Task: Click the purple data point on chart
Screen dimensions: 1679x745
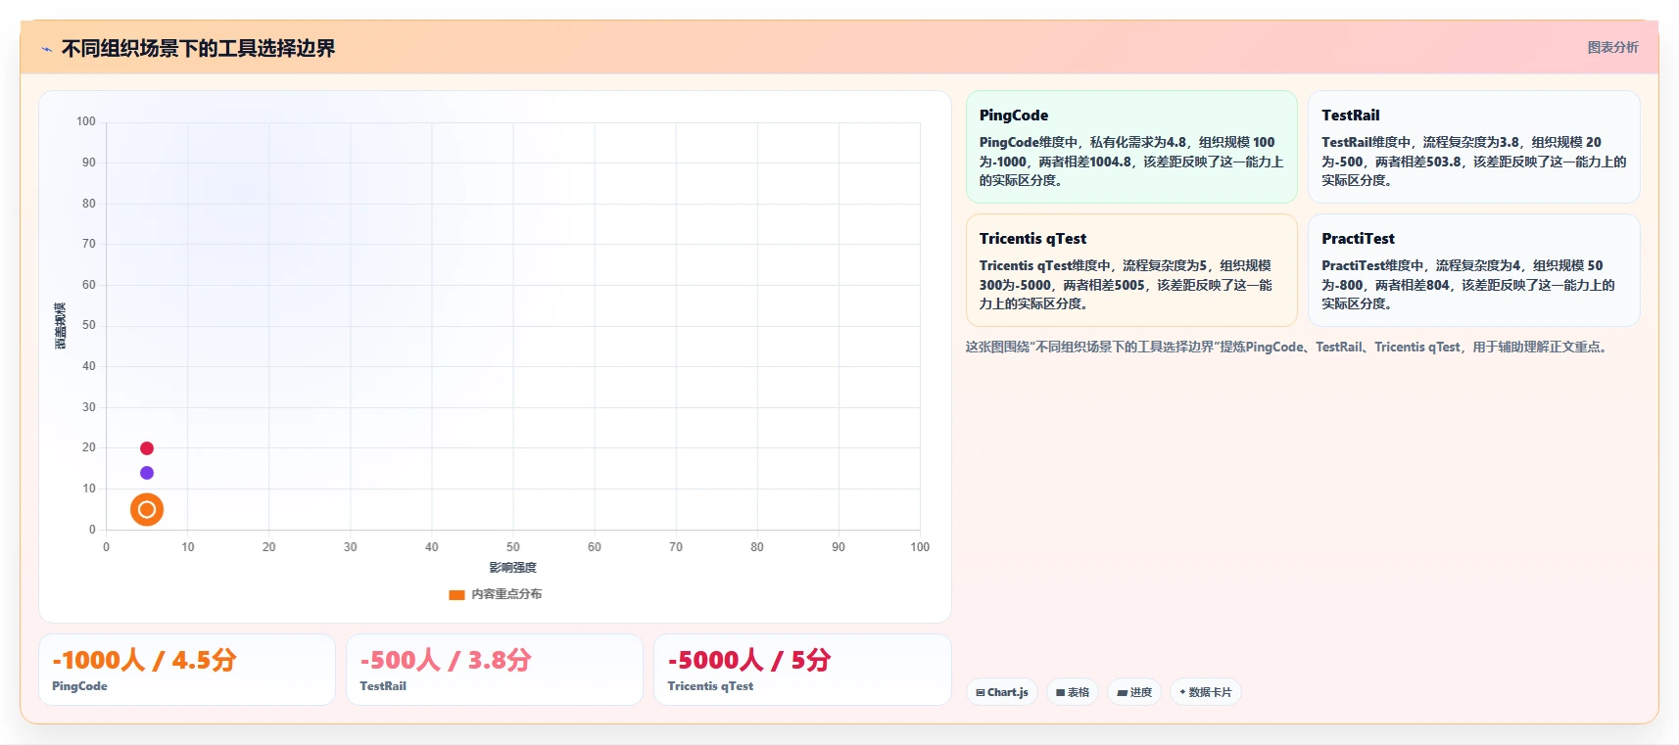Action: [147, 473]
